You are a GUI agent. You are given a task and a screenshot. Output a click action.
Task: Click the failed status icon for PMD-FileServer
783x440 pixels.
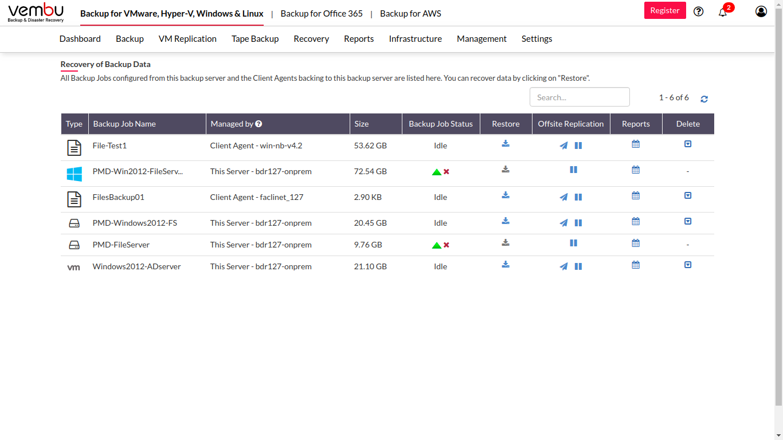pos(447,245)
